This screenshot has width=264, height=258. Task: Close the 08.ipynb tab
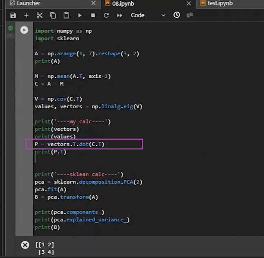[189, 3]
